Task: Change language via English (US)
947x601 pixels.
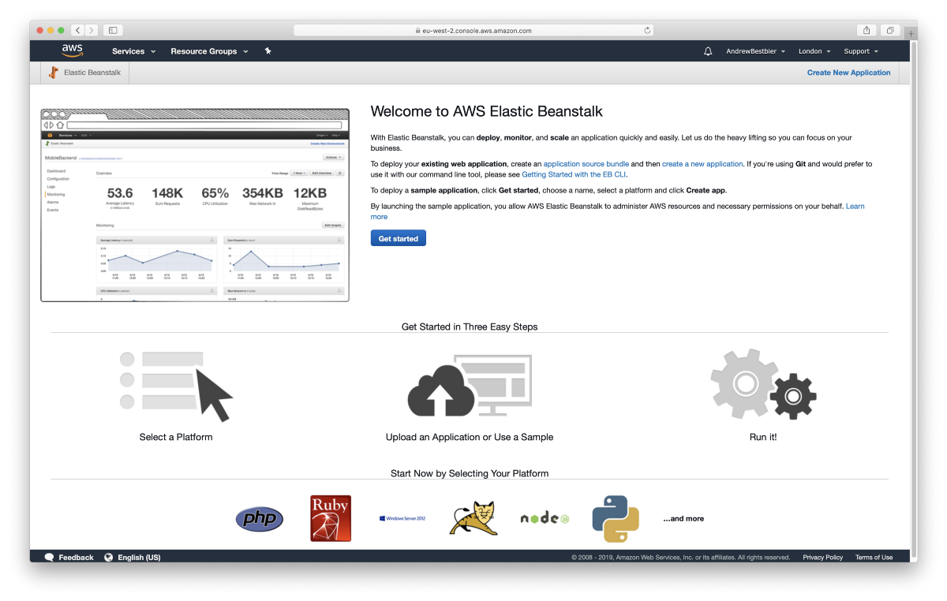Action: pyautogui.click(x=139, y=558)
